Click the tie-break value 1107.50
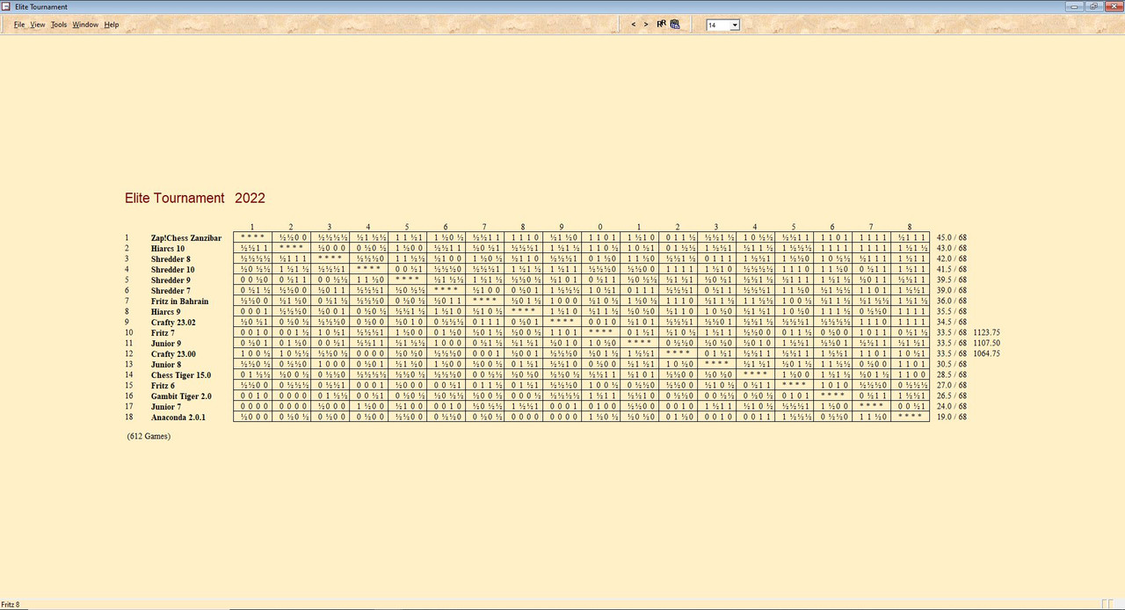The height and width of the screenshot is (610, 1125). [987, 344]
